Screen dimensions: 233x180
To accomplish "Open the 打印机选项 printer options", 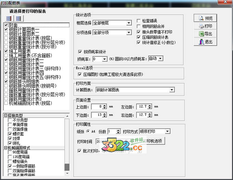I will pyautogui.click(x=155, y=141).
